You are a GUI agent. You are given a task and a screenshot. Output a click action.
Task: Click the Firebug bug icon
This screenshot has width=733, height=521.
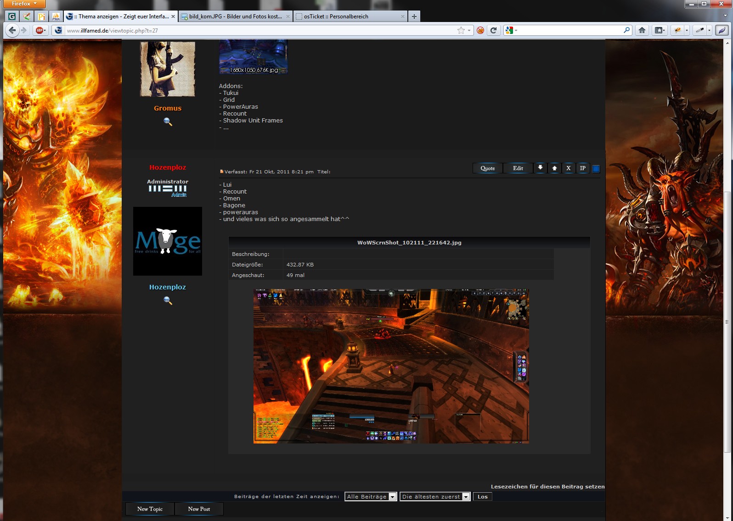677,30
